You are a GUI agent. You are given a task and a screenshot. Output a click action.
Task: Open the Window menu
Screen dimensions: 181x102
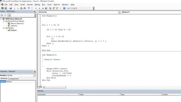click(65, 5)
